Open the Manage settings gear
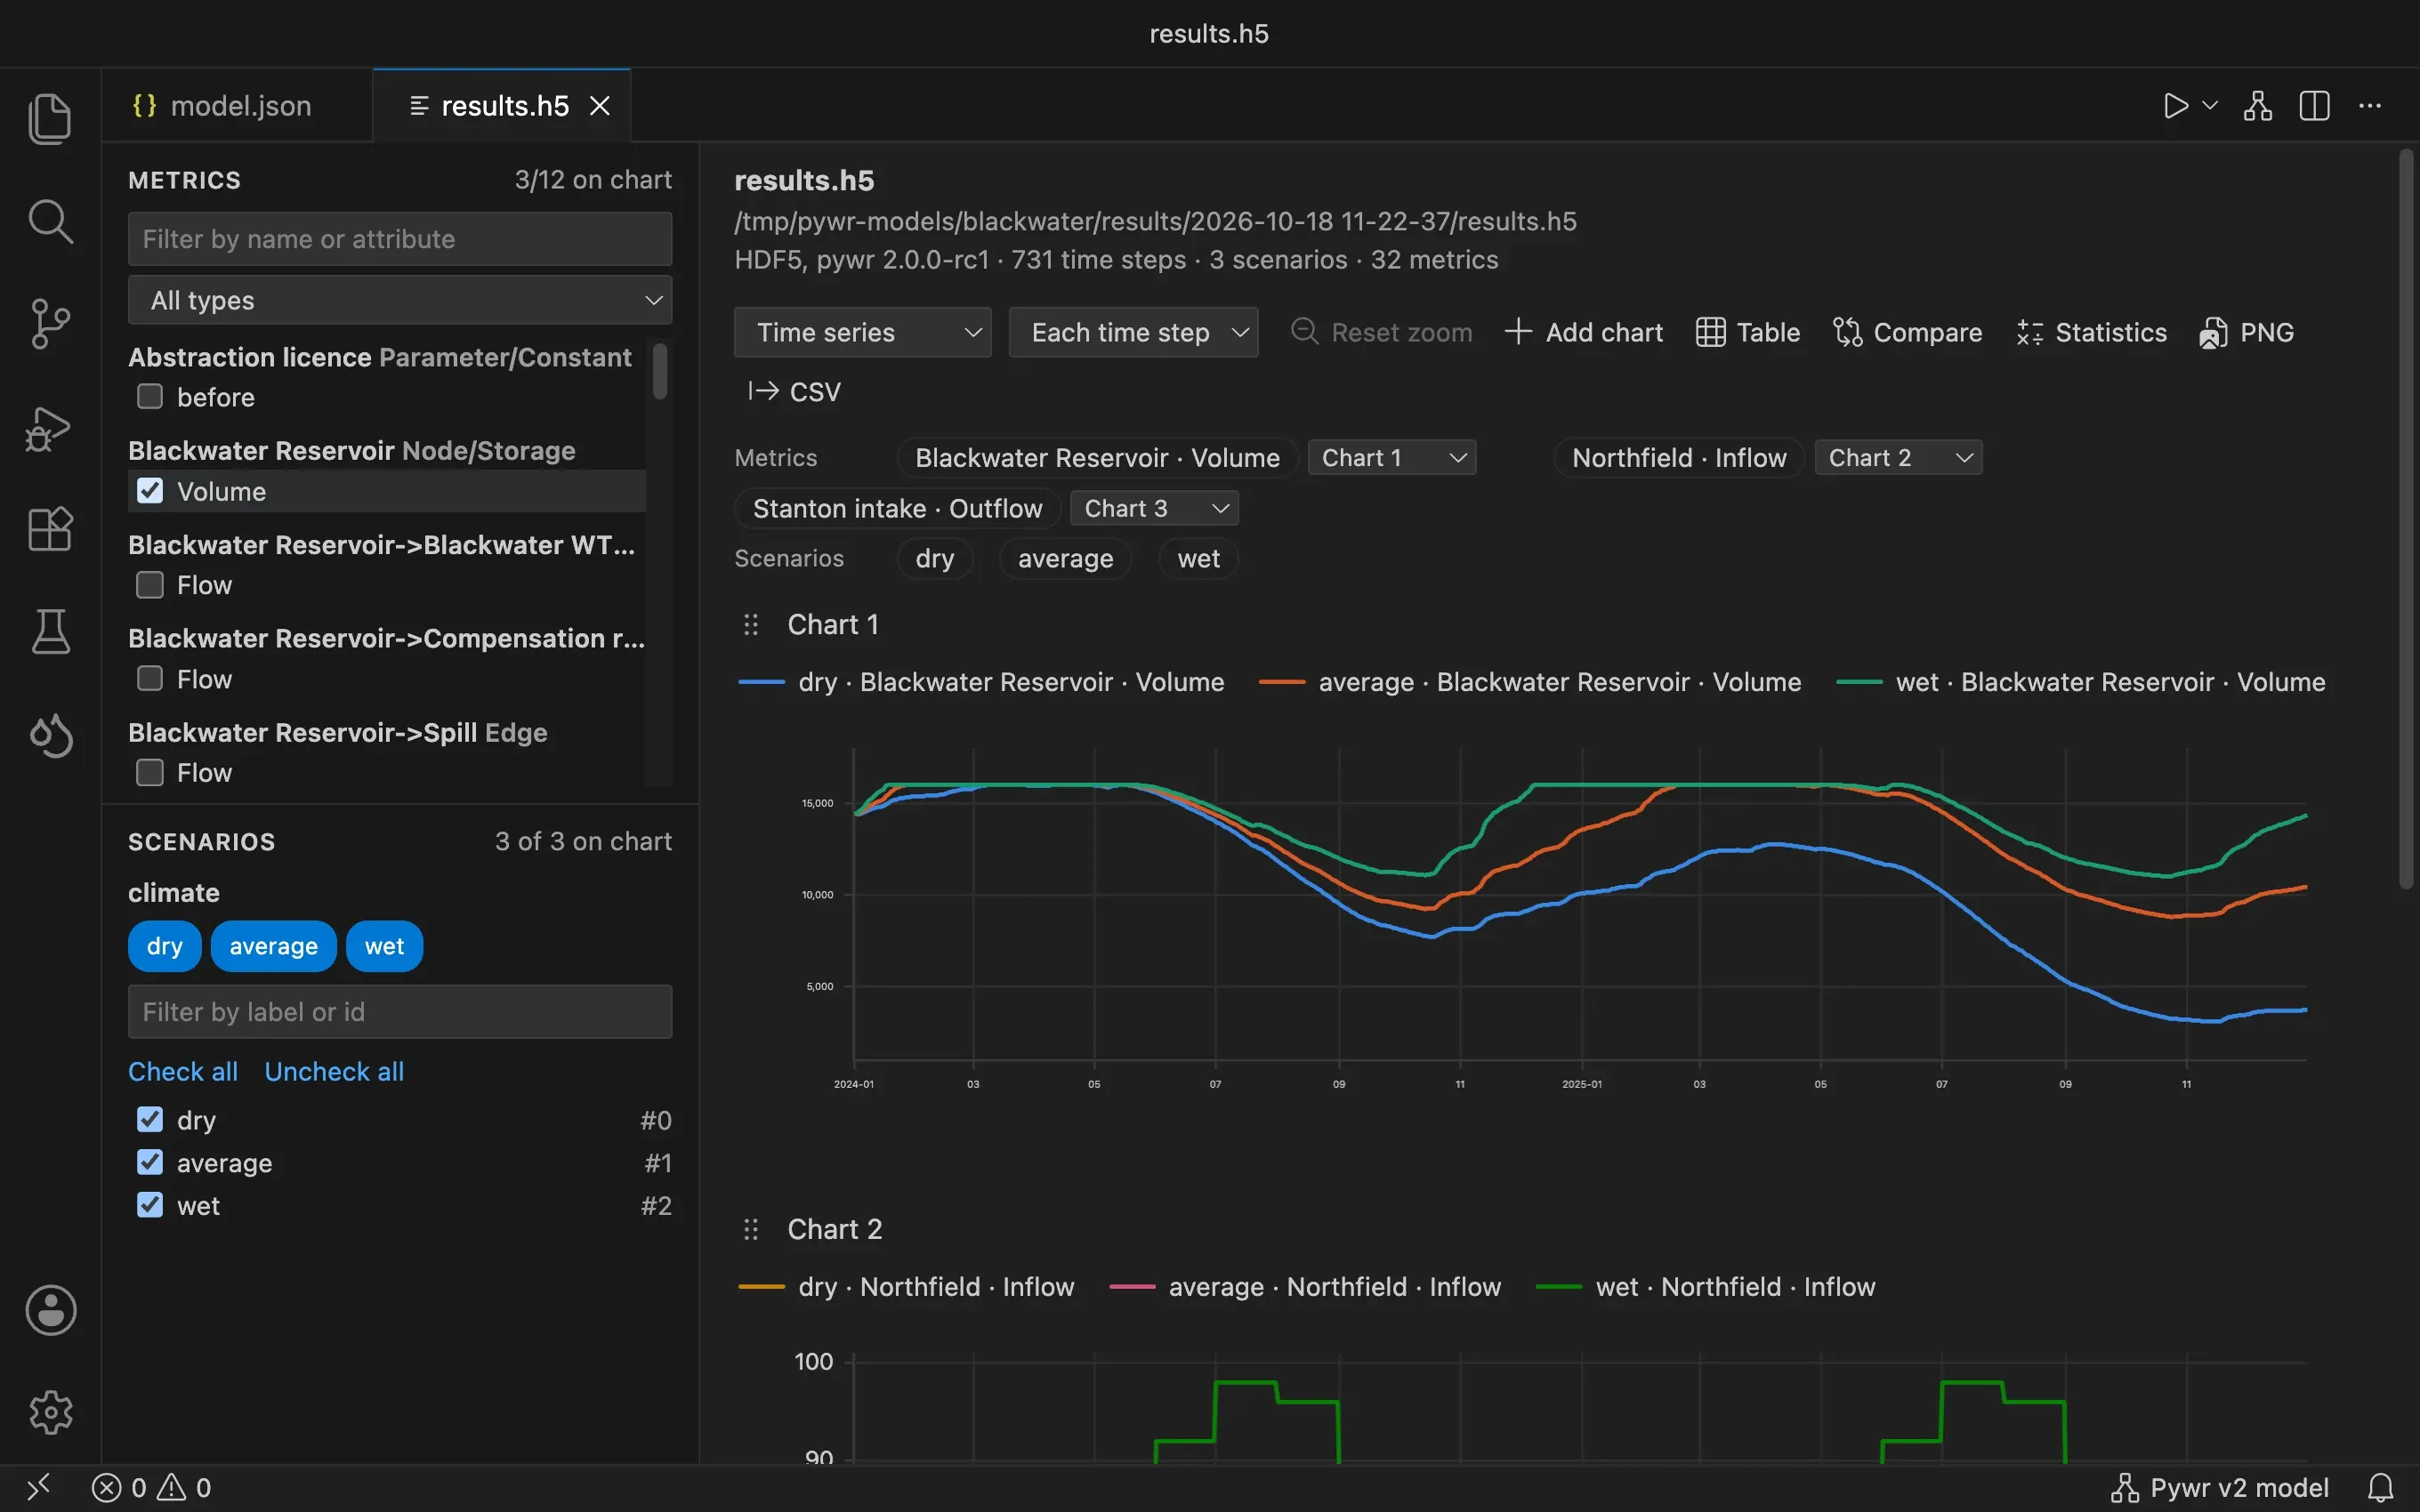The image size is (2420, 1512). pyautogui.click(x=50, y=1412)
